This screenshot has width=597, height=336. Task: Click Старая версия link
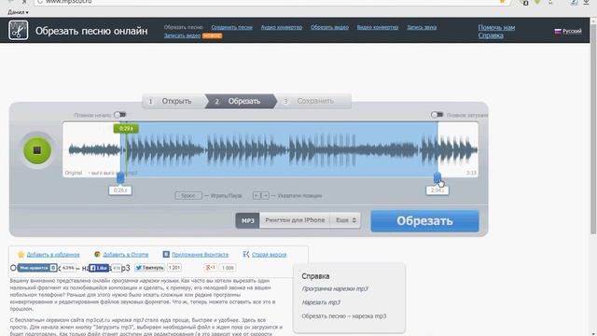[269, 255]
